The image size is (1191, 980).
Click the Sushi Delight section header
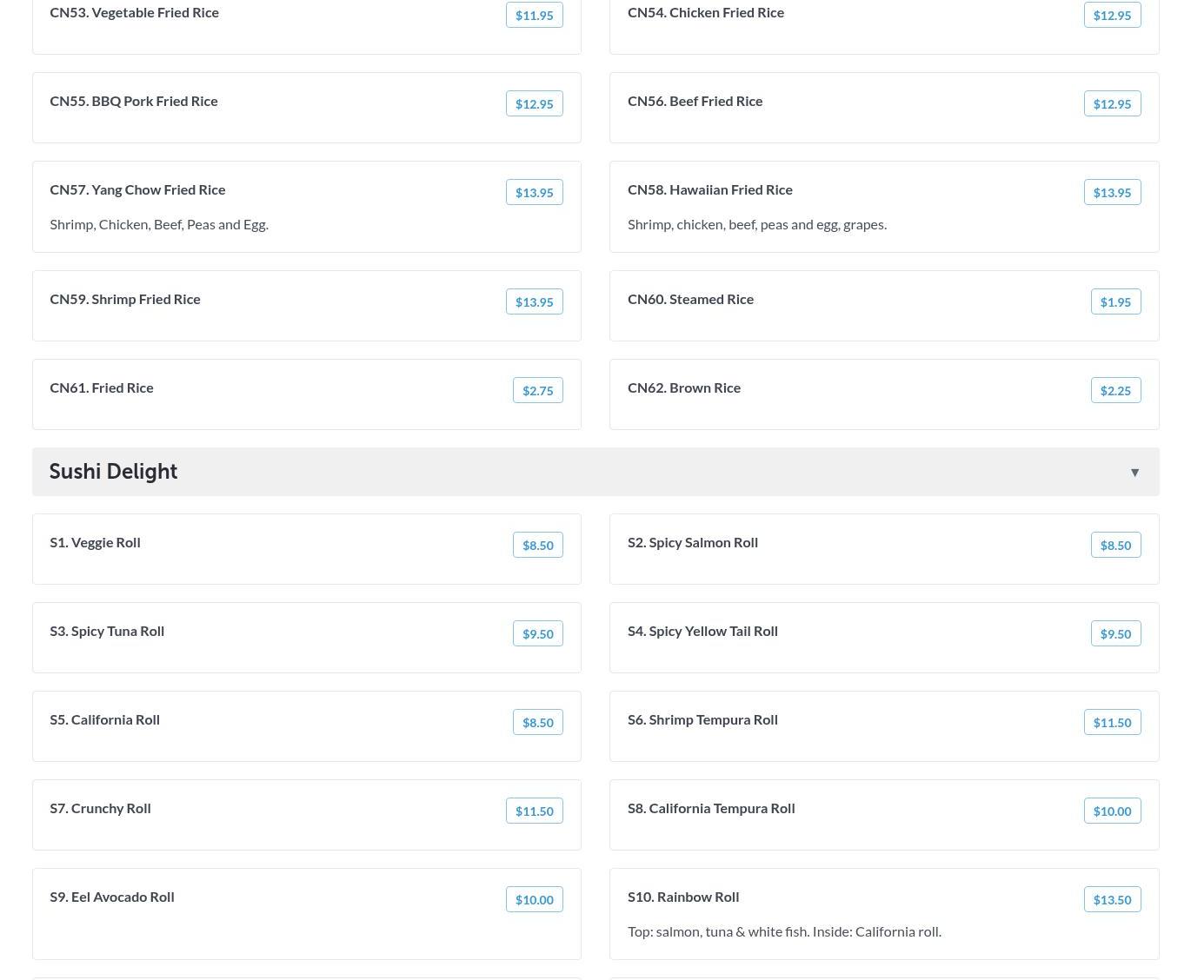[595, 472]
